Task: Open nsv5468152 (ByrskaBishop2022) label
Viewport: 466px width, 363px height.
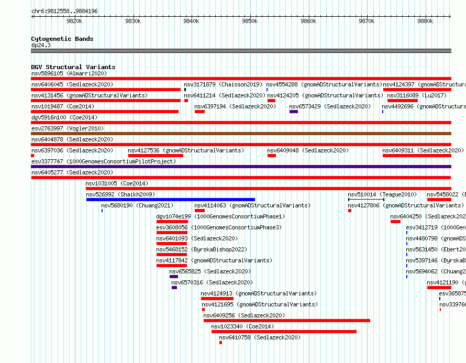Action: (202, 249)
